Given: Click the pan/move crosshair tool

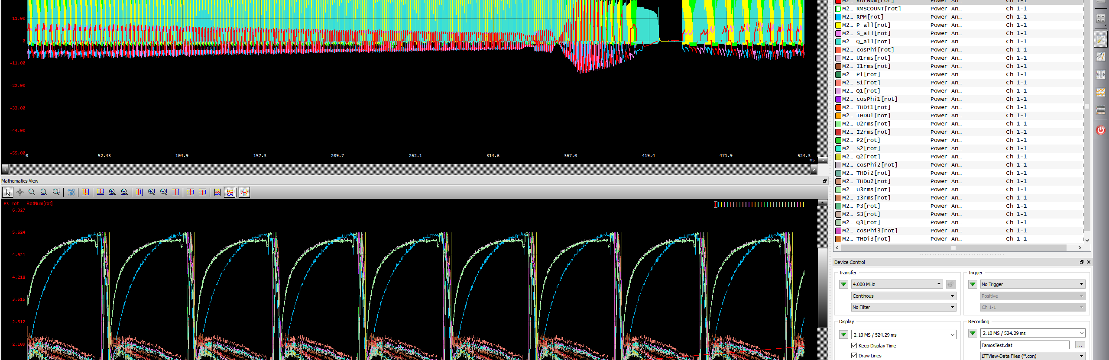Looking at the screenshot, I should tap(20, 192).
